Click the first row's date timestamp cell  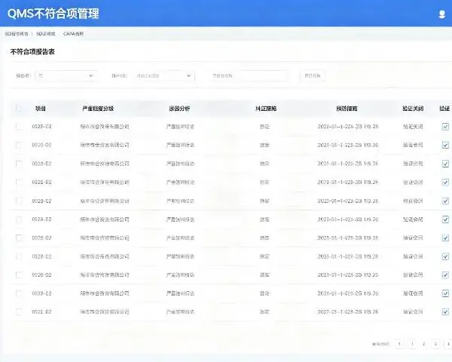[x=348, y=127]
